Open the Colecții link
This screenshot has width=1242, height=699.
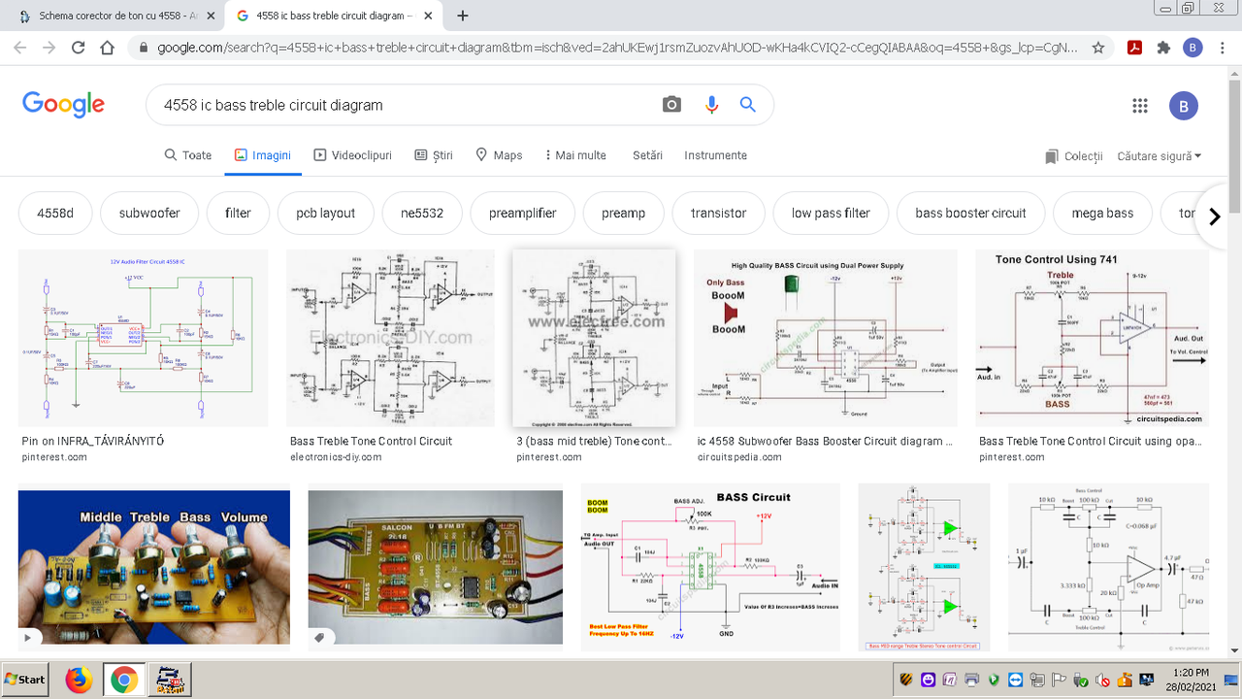pos(1073,156)
